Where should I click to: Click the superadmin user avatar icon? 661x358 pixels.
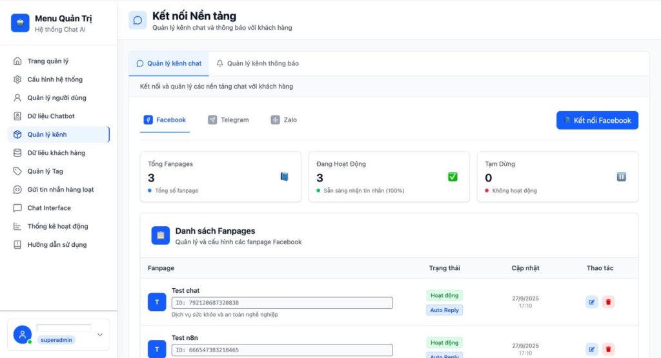pyautogui.click(x=23, y=334)
